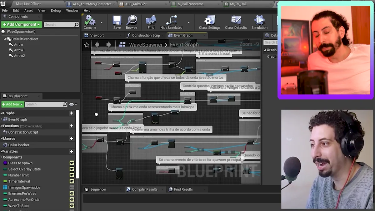
Task: Browse to asset with the magnifier icon
Action: pyautogui.click(x=132, y=20)
